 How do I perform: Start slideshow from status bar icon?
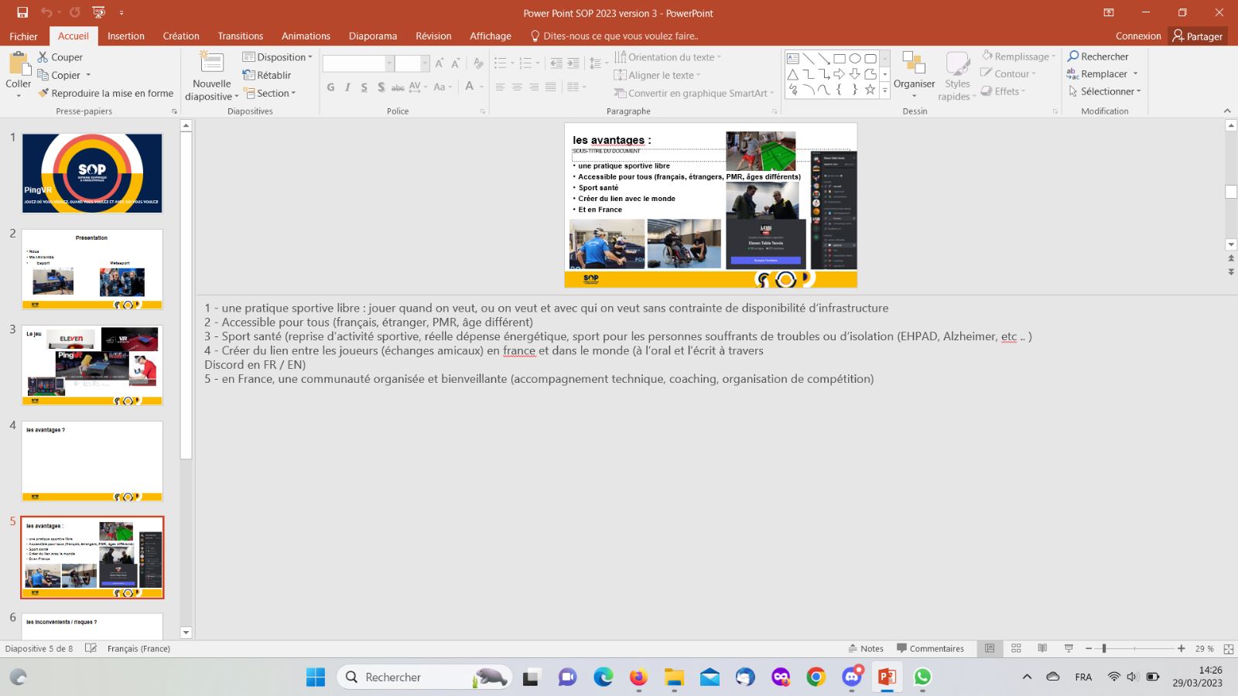click(1069, 648)
